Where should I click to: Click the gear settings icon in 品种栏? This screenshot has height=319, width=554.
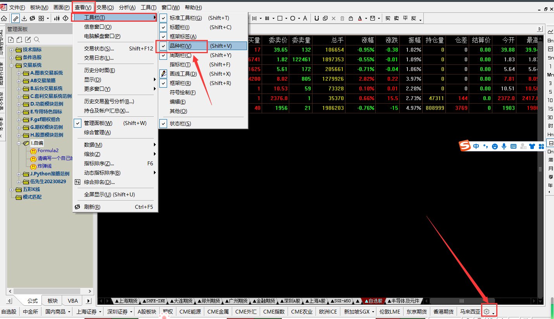487,312
